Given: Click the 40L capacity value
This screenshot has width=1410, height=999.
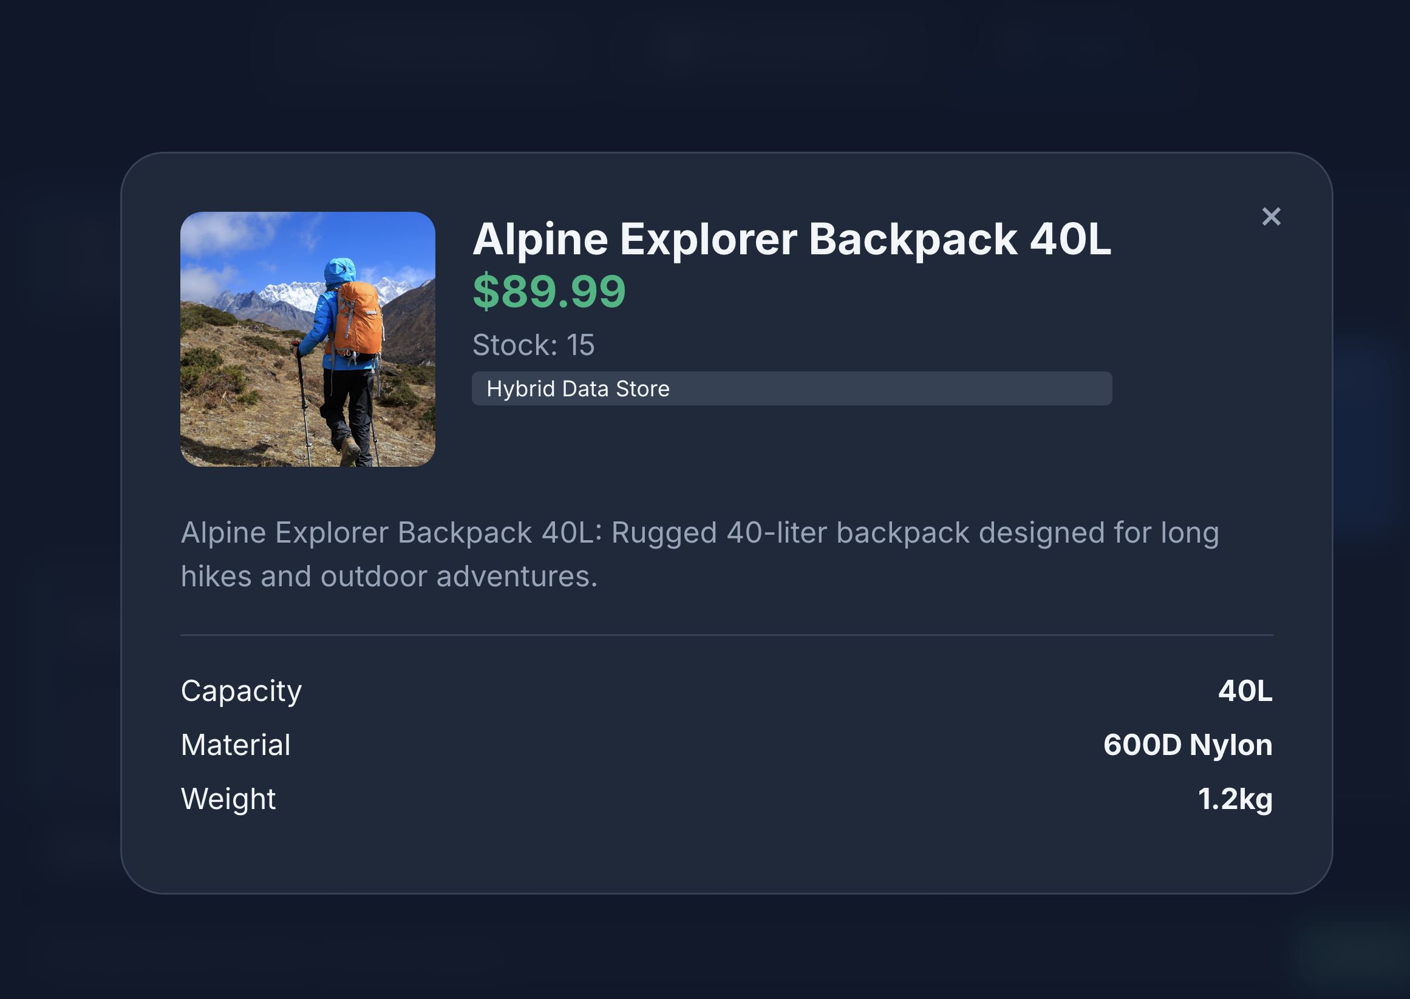Looking at the screenshot, I should (x=1244, y=691).
